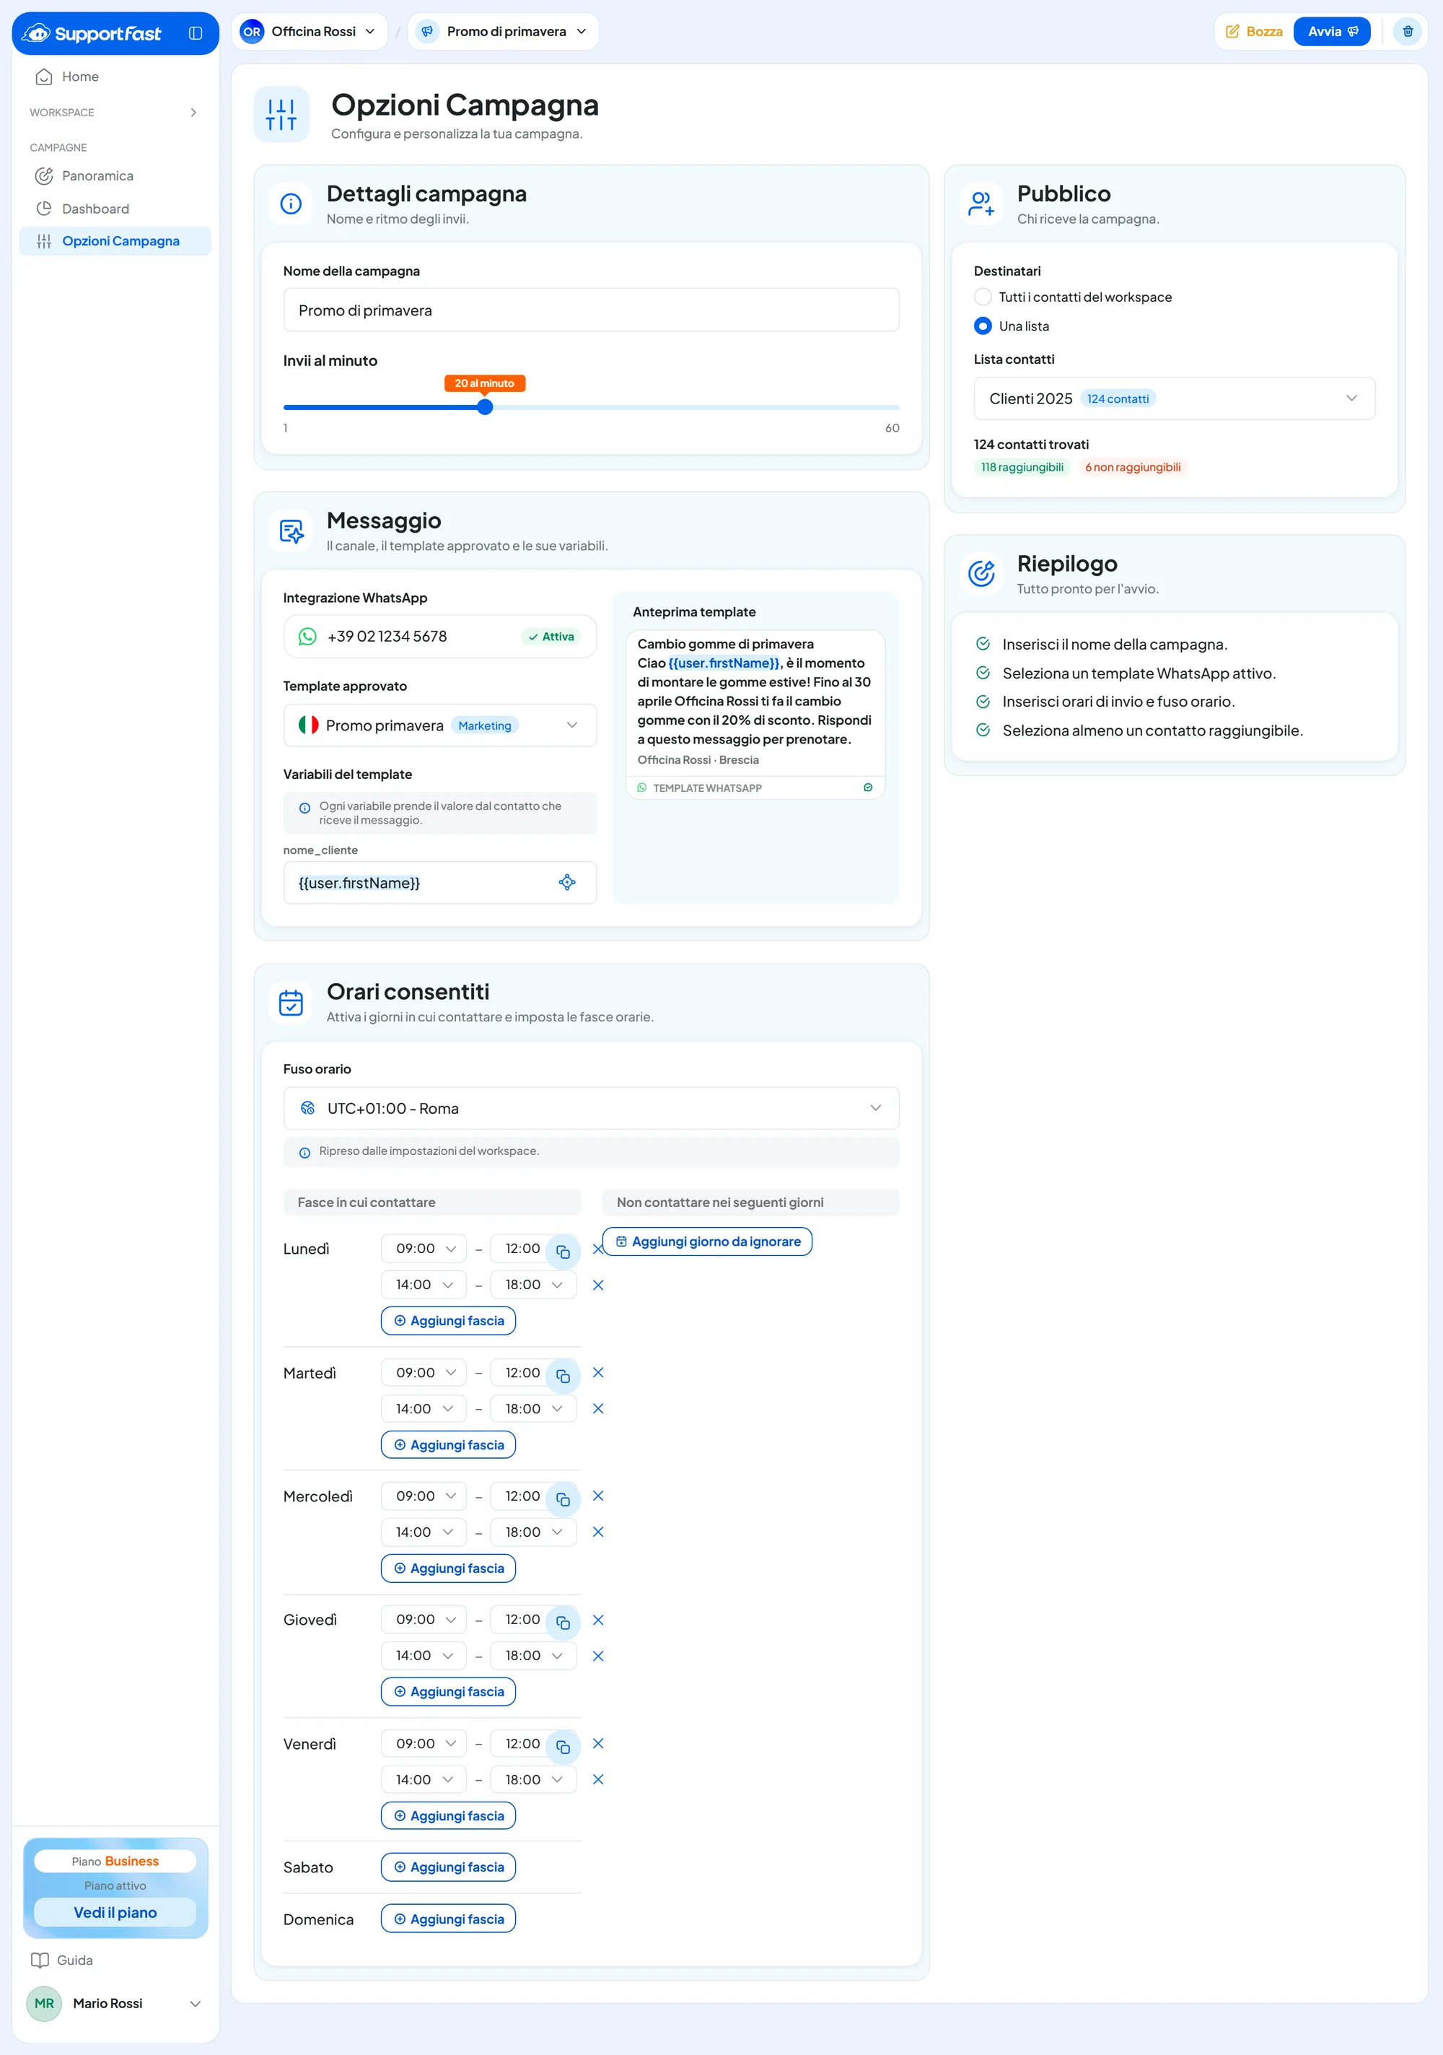Click Vedi il piano
This screenshot has height=2055, width=1443.
(x=115, y=1913)
